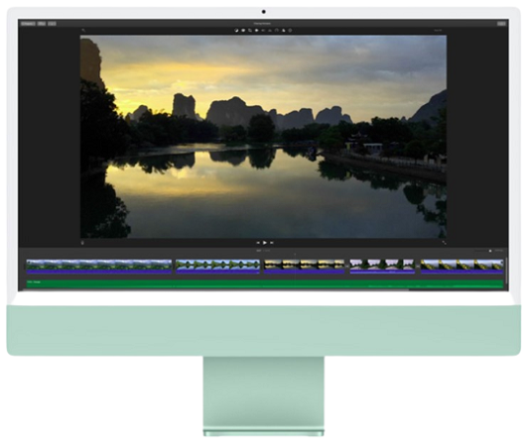
Task: Open the Volume adjustment tool
Action: (x=263, y=30)
